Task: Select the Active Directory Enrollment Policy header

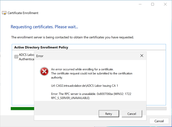Action: click(41, 47)
